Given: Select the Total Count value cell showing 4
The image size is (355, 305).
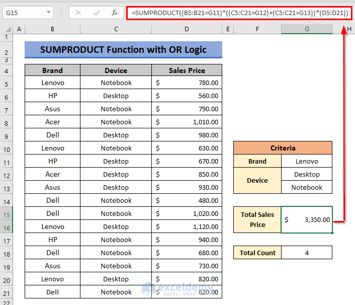Looking at the screenshot, I should pyautogui.click(x=307, y=253).
